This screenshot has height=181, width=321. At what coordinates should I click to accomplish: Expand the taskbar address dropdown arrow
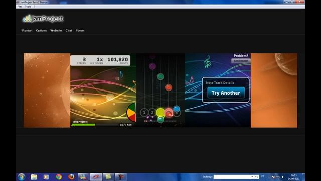point(252,177)
